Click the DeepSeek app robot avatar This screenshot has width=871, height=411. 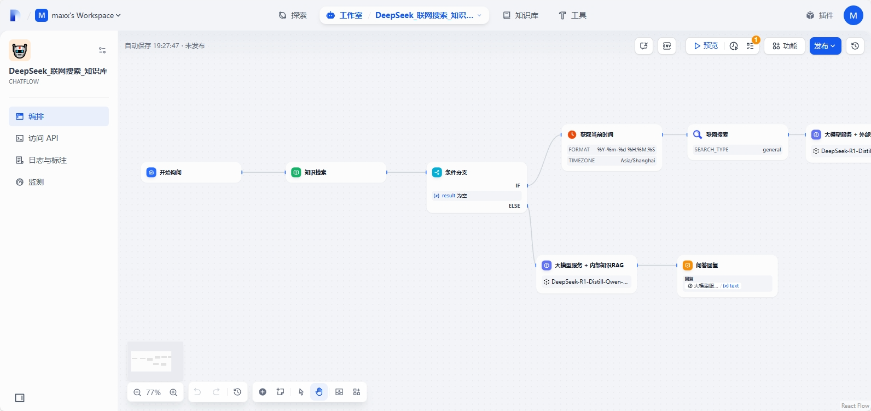pyautogui.click(x=20, y=50)
